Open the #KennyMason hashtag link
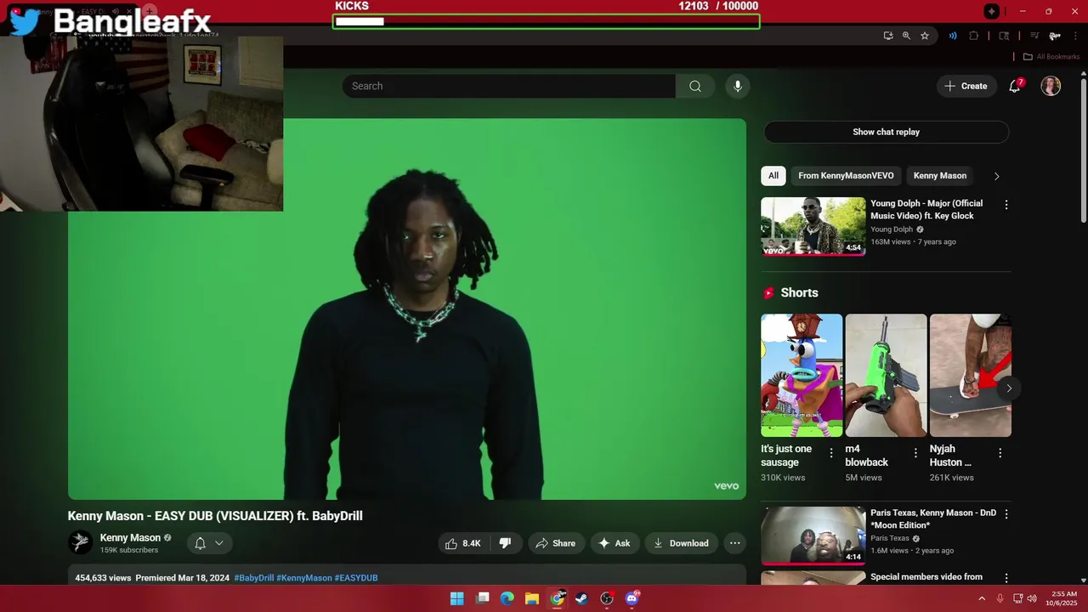1088x612 pixels. click(304, 578)
